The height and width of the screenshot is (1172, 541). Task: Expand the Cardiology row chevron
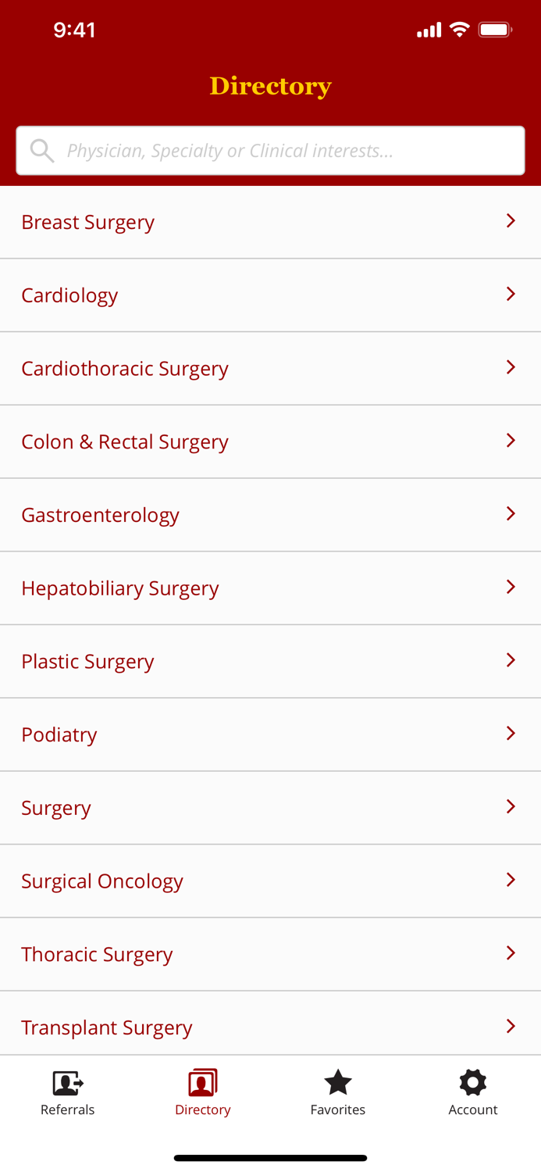pos(511,295)
